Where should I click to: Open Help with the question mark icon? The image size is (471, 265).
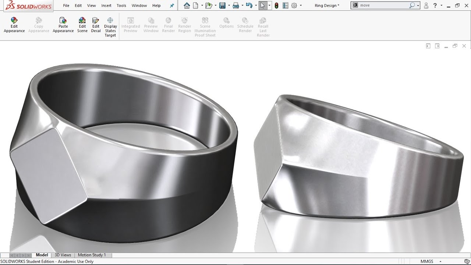435,6
